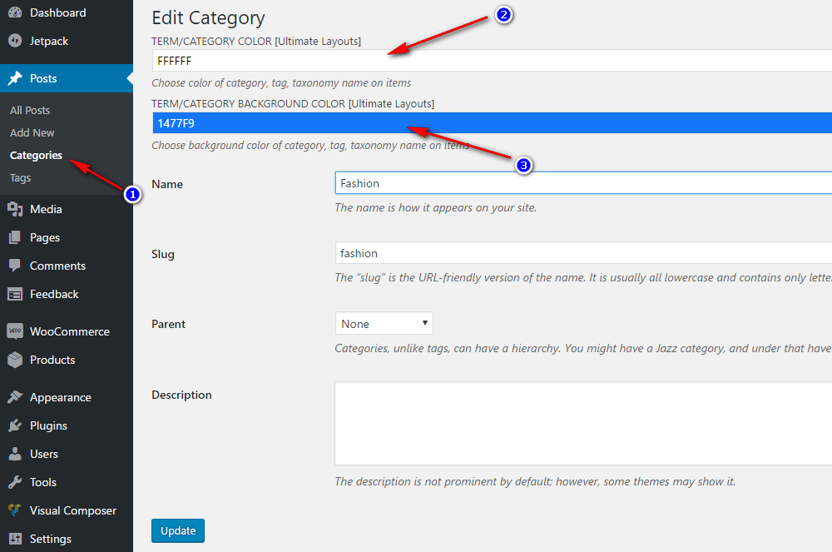Open All Posts submenu item
The height and width of the screenshot is (552, 832).
point(30,110)
